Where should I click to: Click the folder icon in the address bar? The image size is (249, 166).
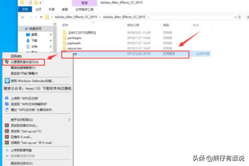47,17
